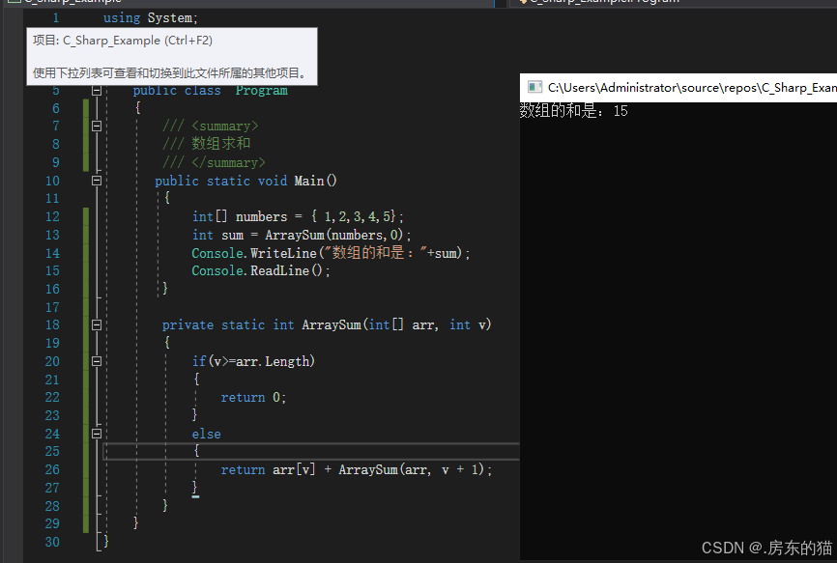Click the closing brace on line 27

[x=195, y=488]
